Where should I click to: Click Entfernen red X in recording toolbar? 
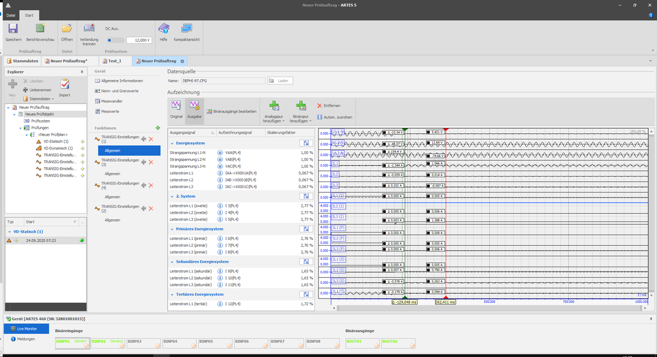point(329,105)
